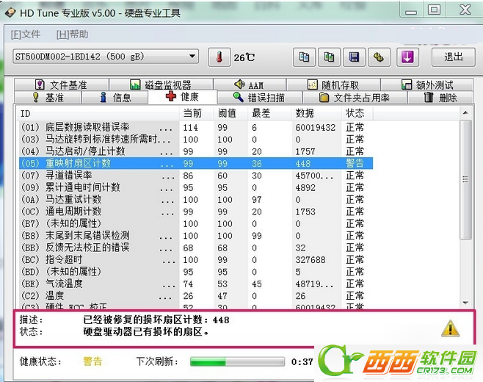Open the 帮助 menu

[x=72, y=34]
